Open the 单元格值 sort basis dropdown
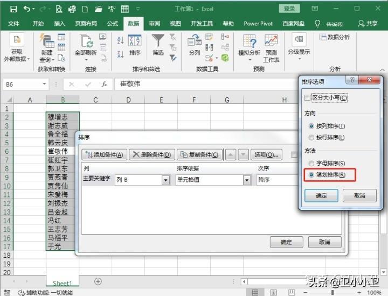 (x=247, y=180)
